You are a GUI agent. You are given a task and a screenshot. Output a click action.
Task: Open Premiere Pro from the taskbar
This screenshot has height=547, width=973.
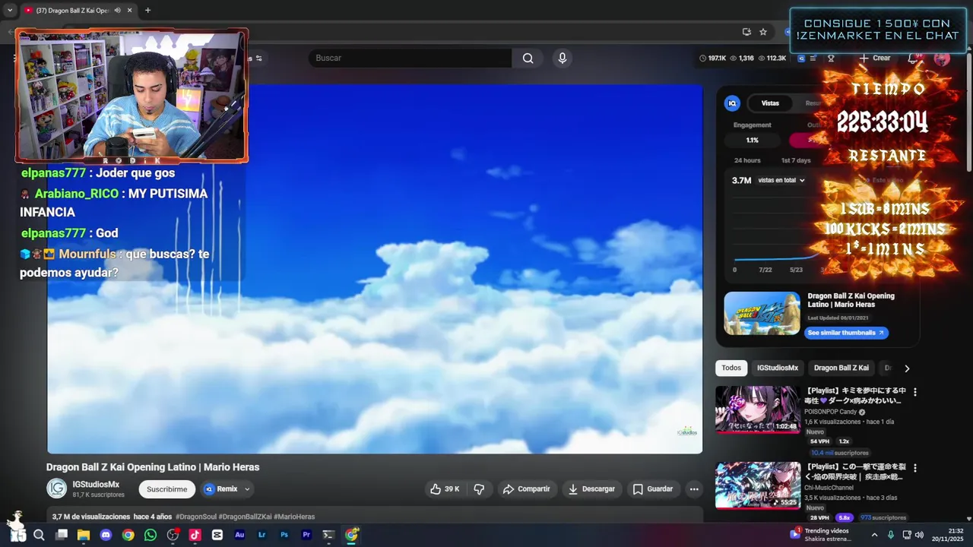(306, 535)
